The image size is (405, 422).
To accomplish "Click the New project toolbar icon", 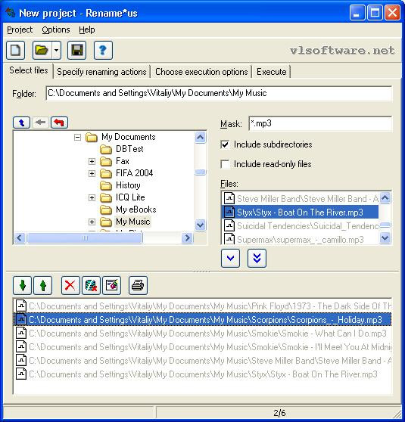I will coord(15,51).
